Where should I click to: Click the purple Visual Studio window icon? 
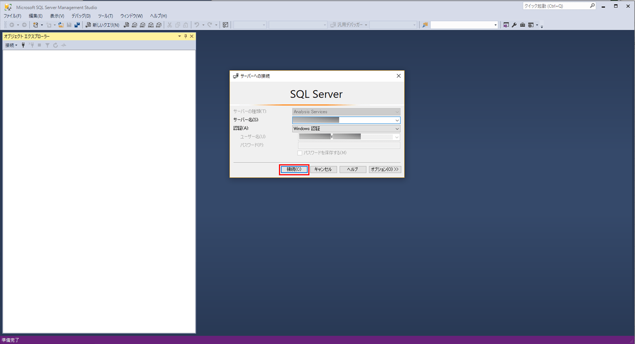(x=506, y=25)
